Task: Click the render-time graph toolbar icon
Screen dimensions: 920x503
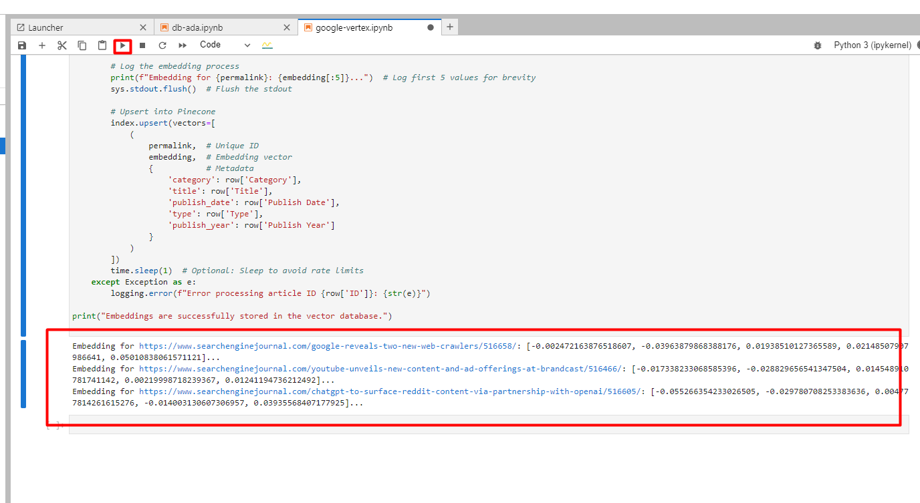Action: click(267, 45)
